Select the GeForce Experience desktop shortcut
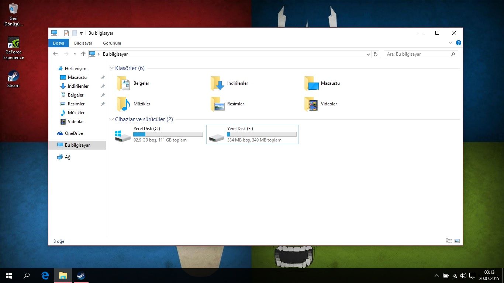Image resolution: width=504 pixels, height=283 pixels. (14, 48)
